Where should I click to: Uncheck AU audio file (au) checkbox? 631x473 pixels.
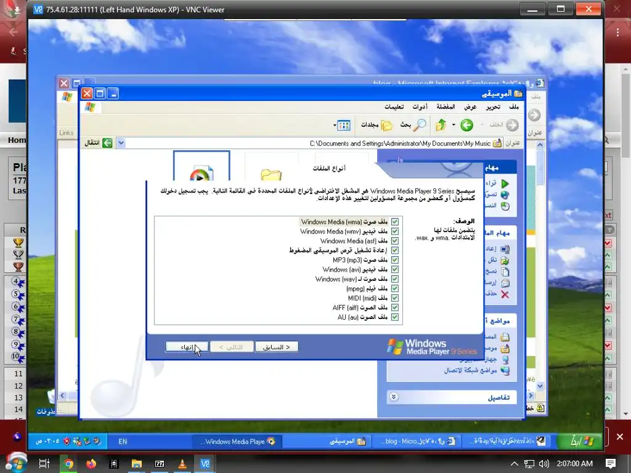(x=395, y=317)
